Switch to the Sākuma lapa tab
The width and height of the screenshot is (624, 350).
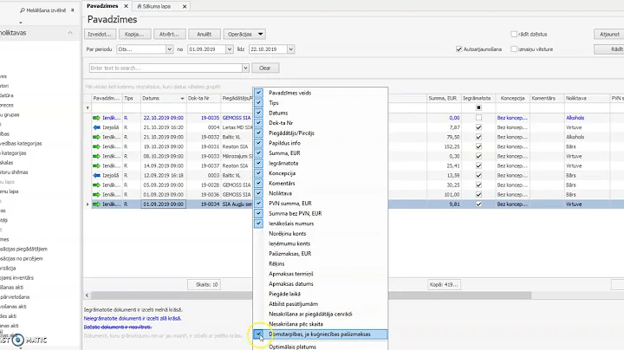tap(156, 6)
